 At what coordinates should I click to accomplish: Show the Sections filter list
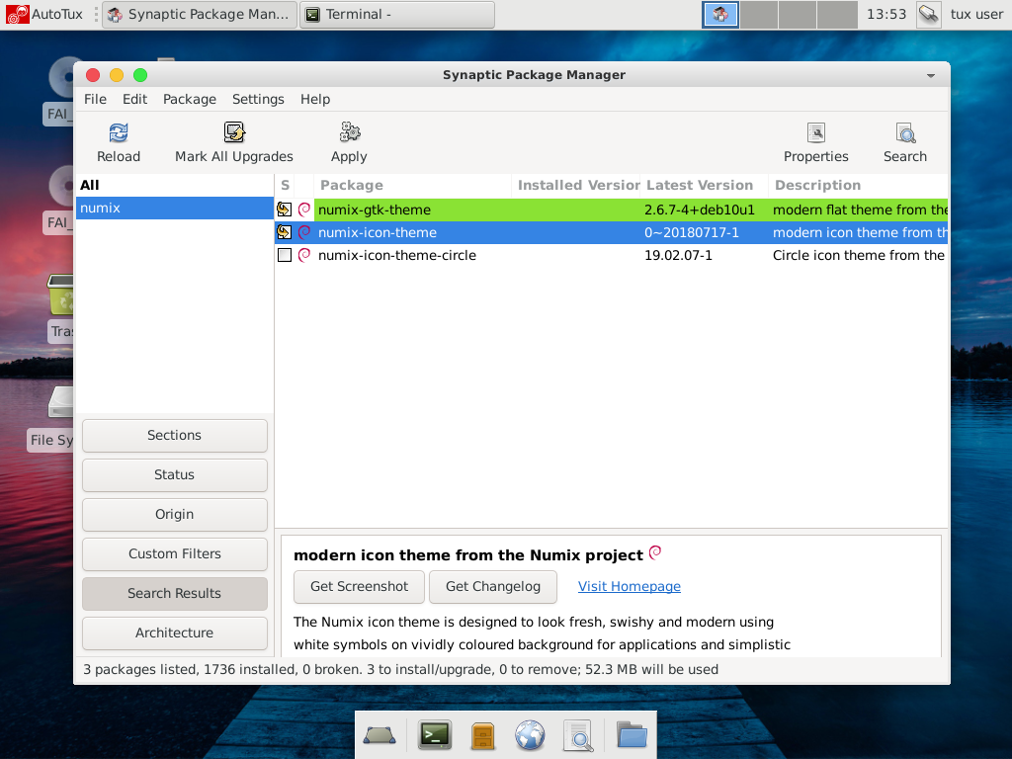click(x=174, y=436)
